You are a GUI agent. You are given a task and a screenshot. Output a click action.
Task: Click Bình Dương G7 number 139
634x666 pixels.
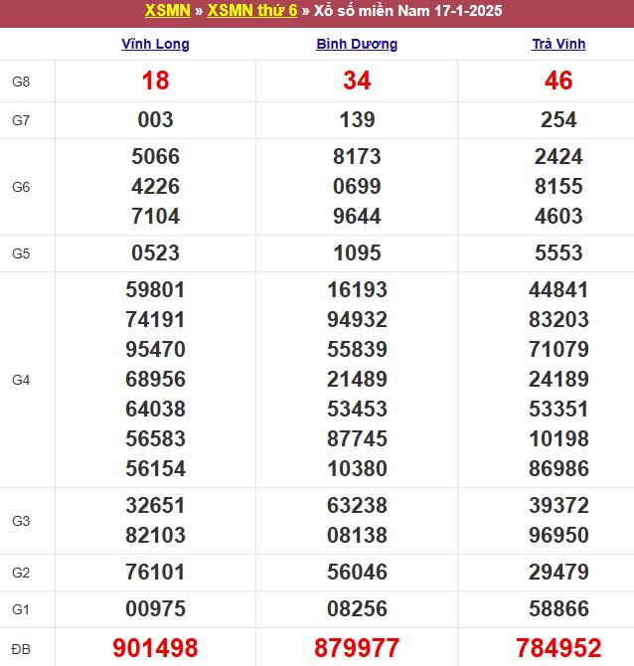coord(357,119)
